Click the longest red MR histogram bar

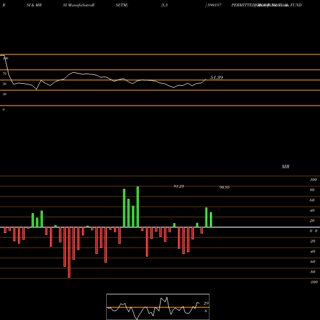69,252
